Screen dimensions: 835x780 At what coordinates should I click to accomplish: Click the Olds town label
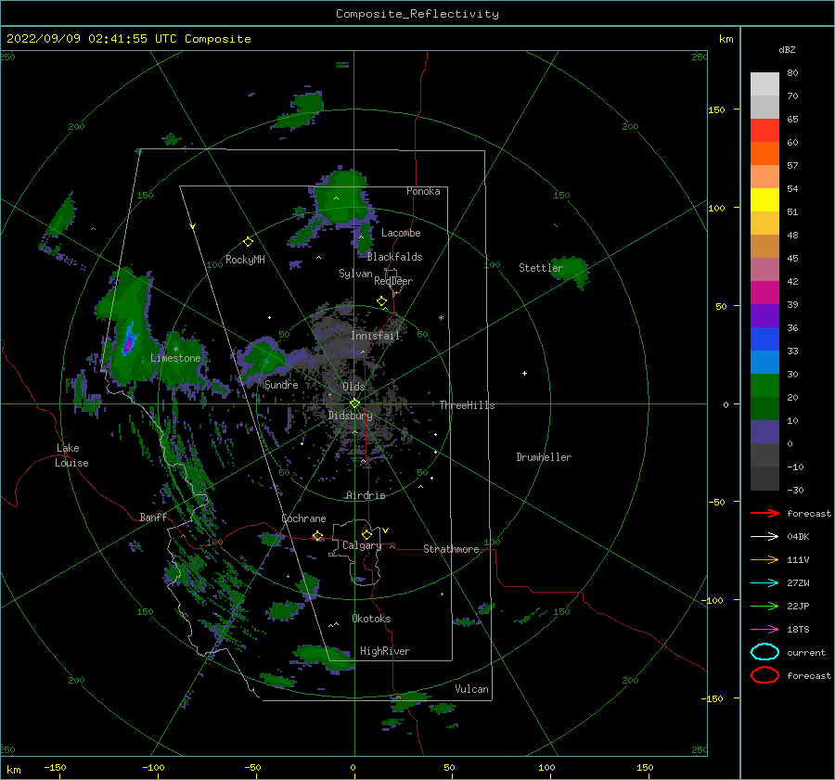click(353, 387)
